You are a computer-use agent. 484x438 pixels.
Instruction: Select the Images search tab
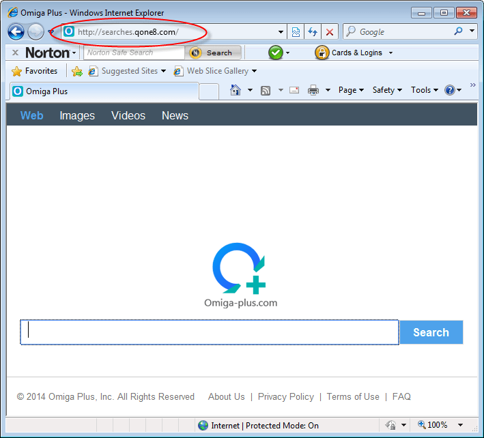(77, 116)
